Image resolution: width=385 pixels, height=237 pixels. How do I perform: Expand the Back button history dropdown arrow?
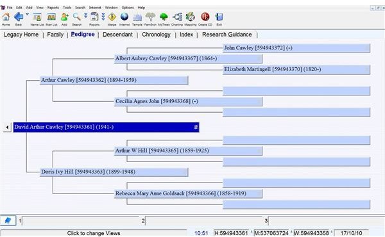point(27,15)
